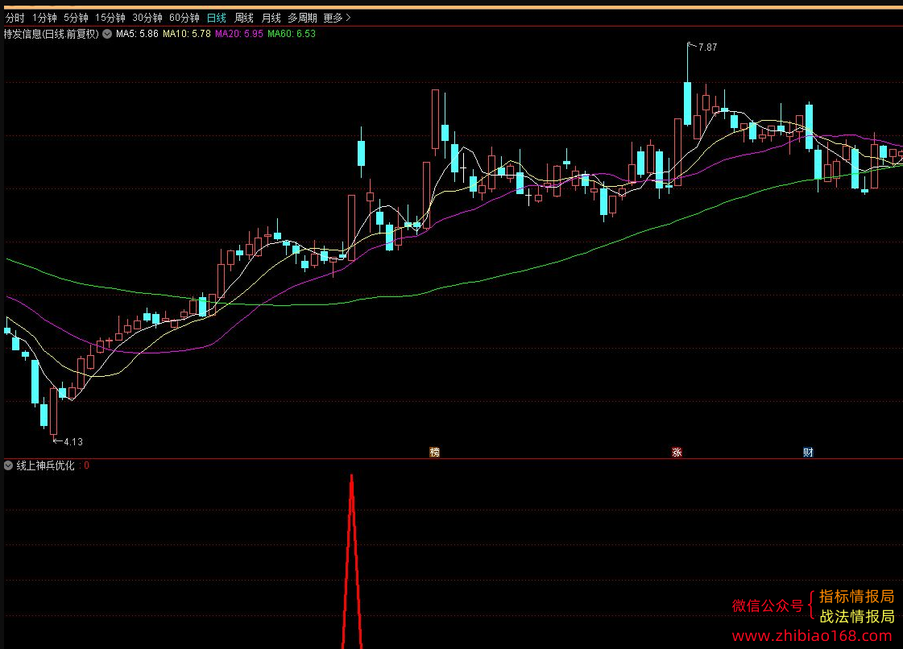903x649 pixels.
Task: Click the 4.13 low price label
Action: 73,442
